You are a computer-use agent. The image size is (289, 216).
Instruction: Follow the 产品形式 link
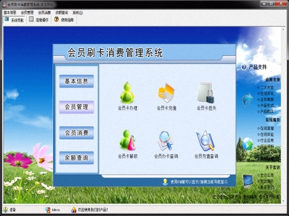(267, 105)
